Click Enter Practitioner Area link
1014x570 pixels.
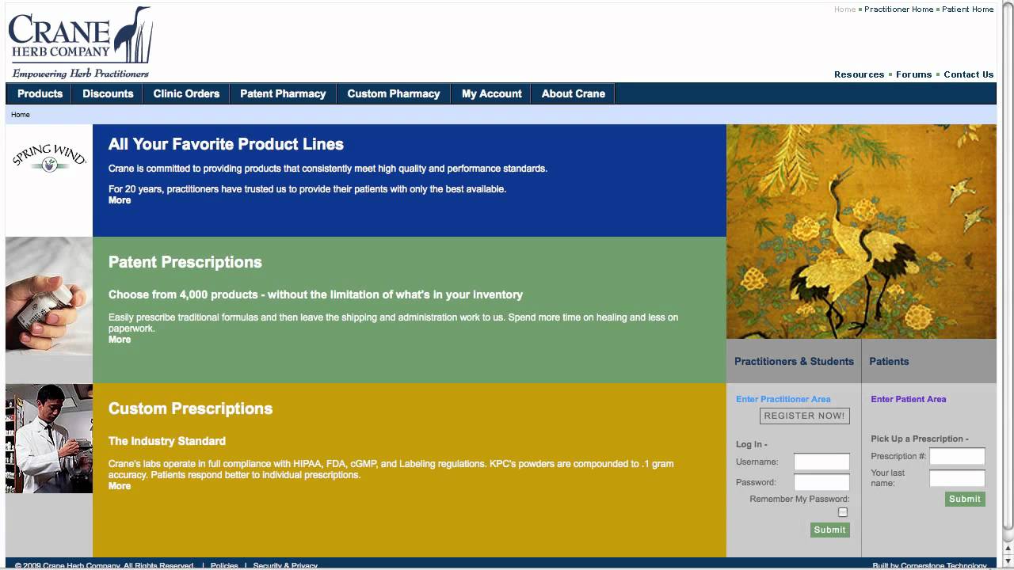(783, 399)
